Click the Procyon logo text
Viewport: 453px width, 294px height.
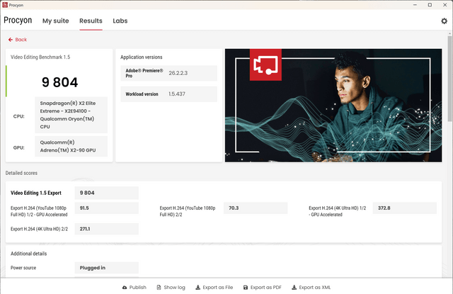tap(18, 21)
